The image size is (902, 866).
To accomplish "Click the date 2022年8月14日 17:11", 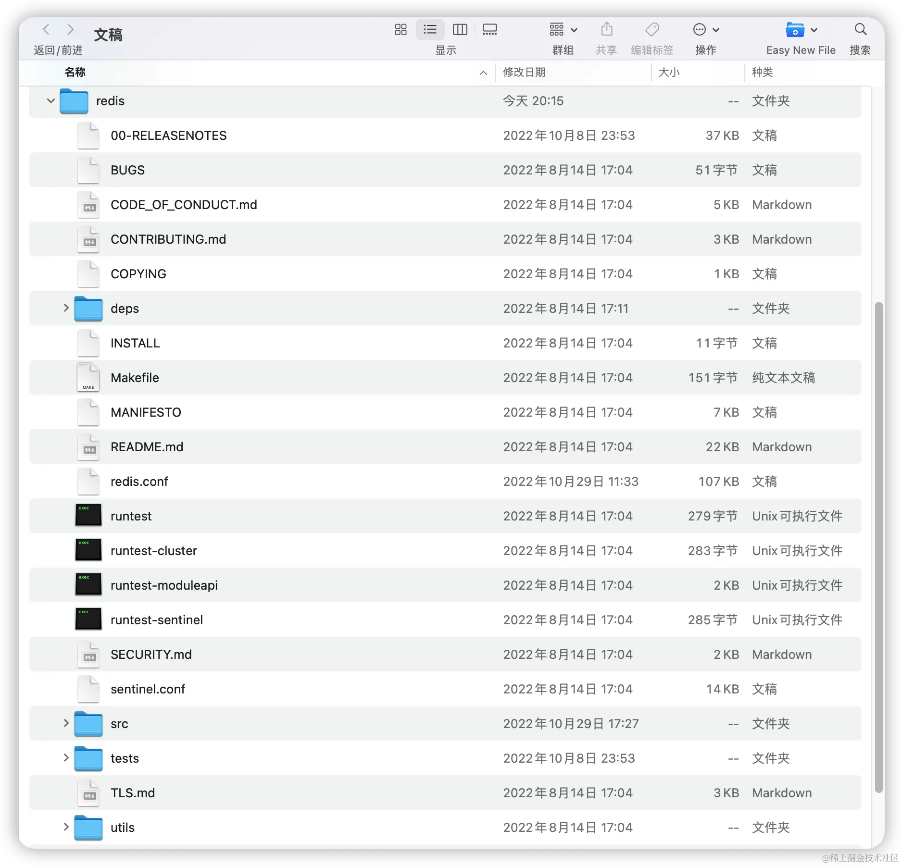I will click(566, 309).
